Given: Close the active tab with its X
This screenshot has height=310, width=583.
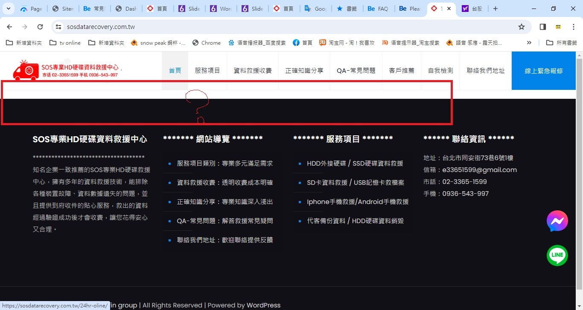Looking at the screenshot, I should click(x=449, y=9).
